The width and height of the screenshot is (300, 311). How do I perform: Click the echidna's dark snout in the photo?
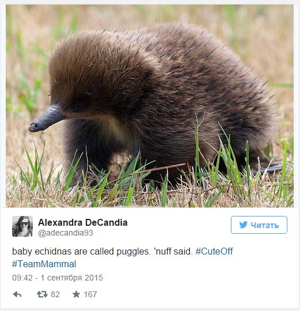(47, 119)
